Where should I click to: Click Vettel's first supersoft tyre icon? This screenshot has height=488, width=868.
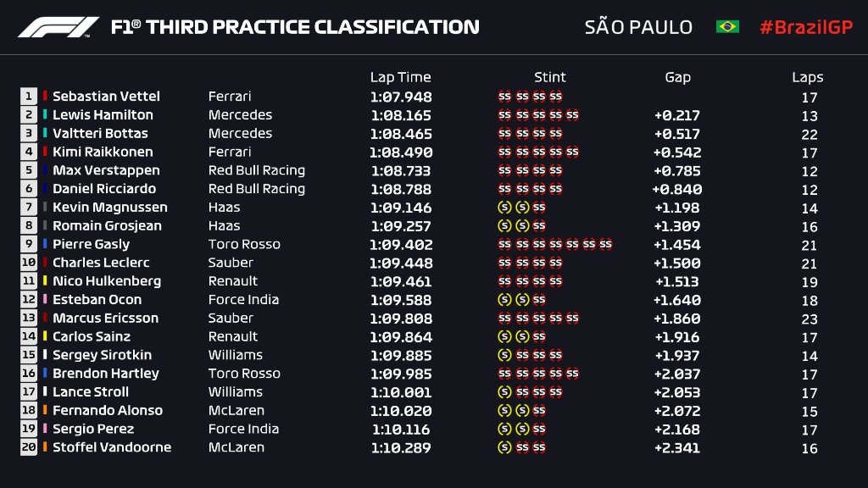504,97
